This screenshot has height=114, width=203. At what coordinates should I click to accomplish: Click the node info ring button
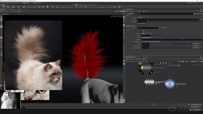coord(139,68)
